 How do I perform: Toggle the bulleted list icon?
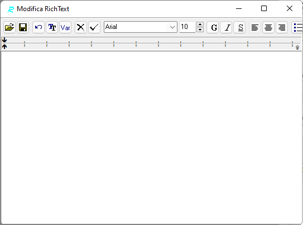pyautogui.click(x=297, y=27)
